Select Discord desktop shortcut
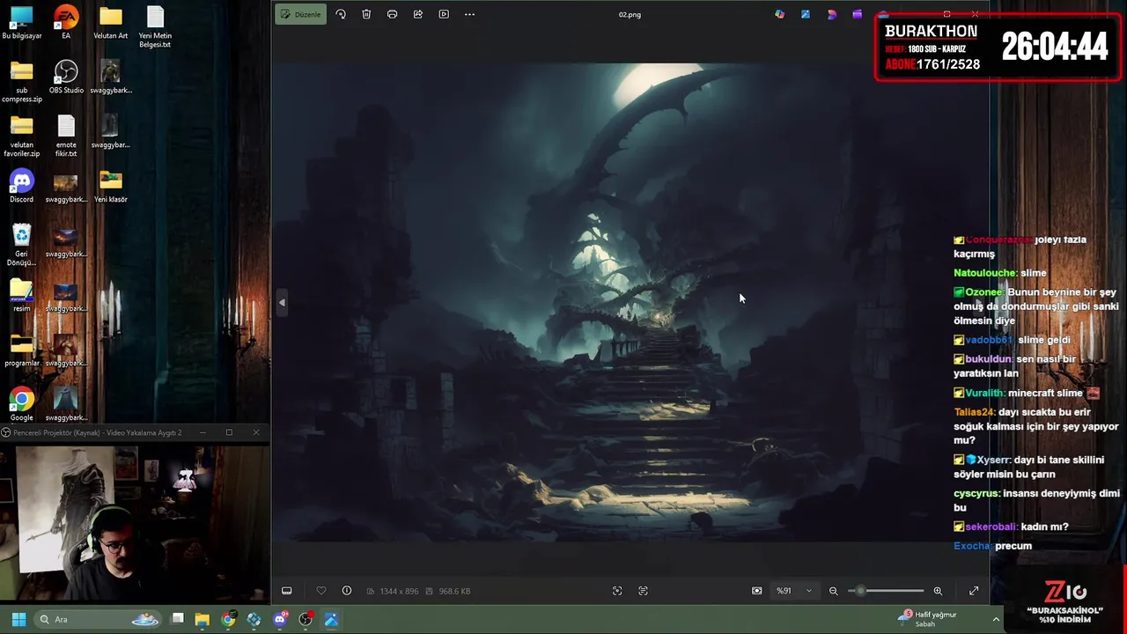The image size is (1127, 634). click(x=22, y=186)
